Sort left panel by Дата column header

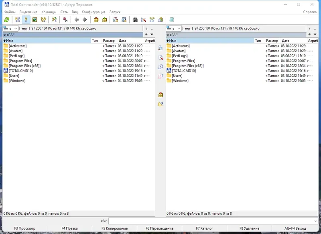[131, 41]
